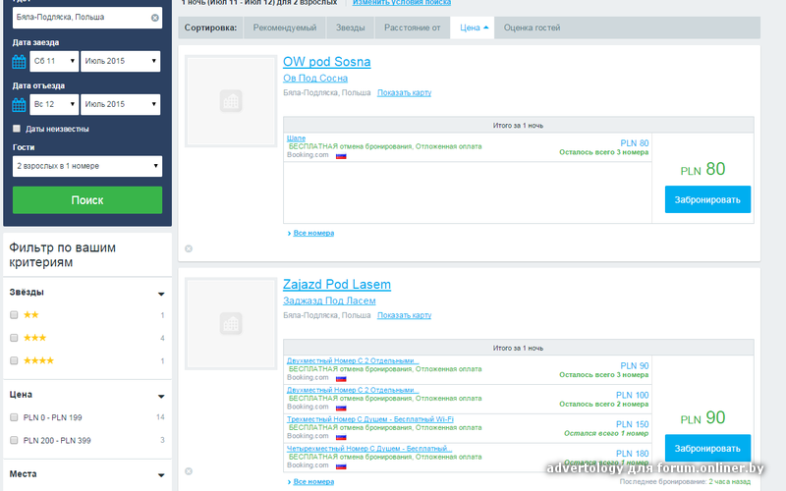
Task: Click the OW pod Sosna placeholder photo
Action: click(231, 101)
